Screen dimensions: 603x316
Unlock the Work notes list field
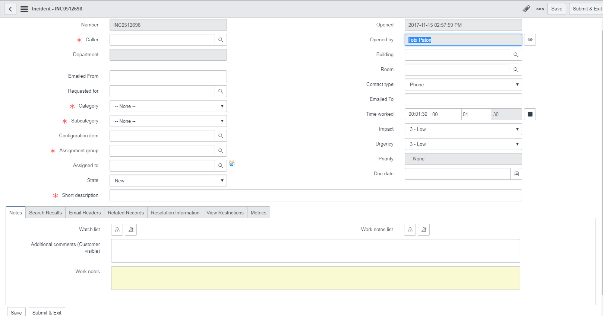pos(410,230)
